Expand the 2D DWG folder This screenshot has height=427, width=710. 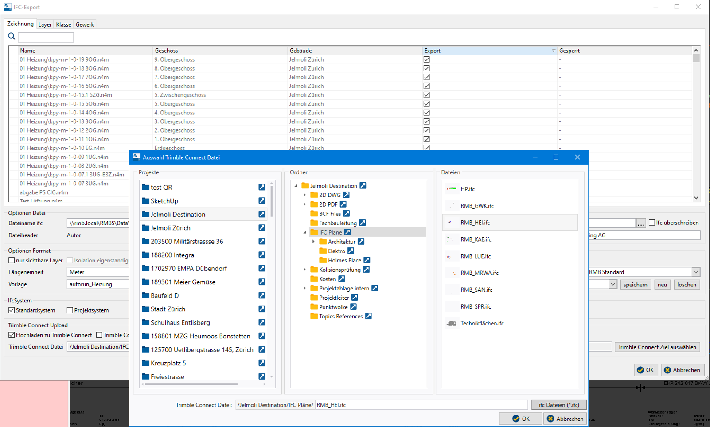(x=305, y=195)
